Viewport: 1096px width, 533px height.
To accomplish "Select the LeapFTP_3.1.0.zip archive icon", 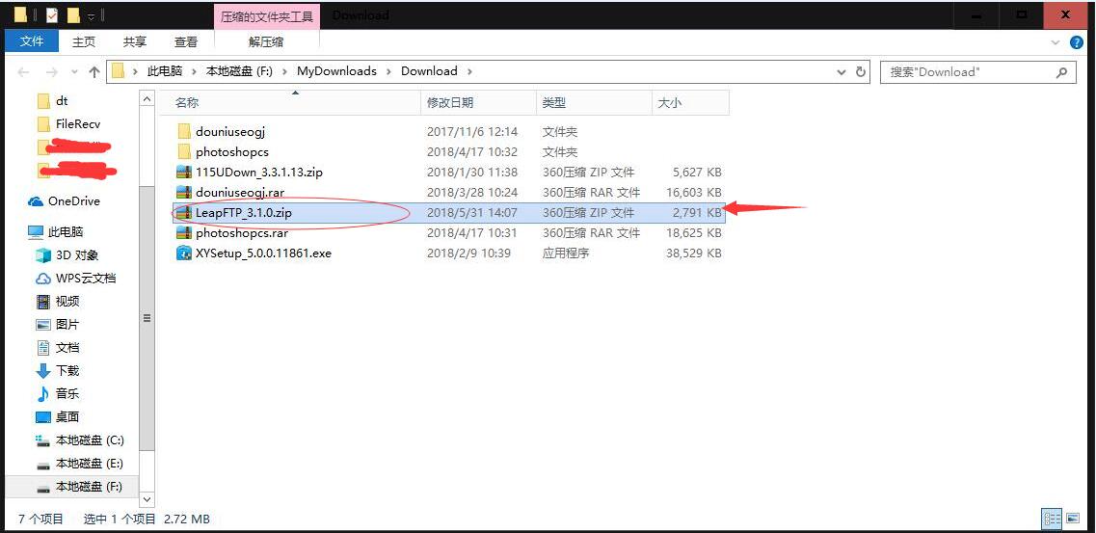I will pos(184,212).
